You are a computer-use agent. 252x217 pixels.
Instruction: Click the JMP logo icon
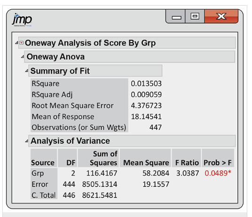click(22, 20)
